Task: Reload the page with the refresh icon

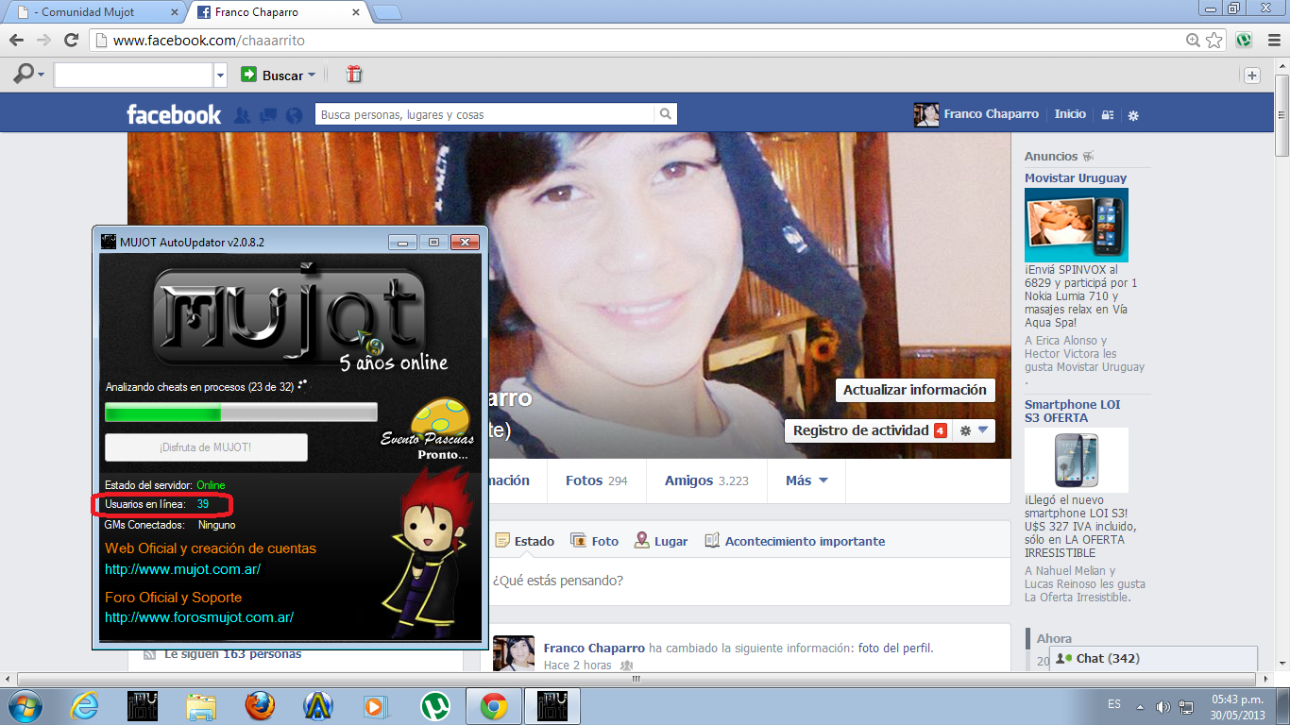Action: 71,40
